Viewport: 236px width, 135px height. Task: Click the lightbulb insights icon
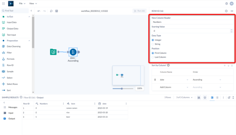(205, 97)
